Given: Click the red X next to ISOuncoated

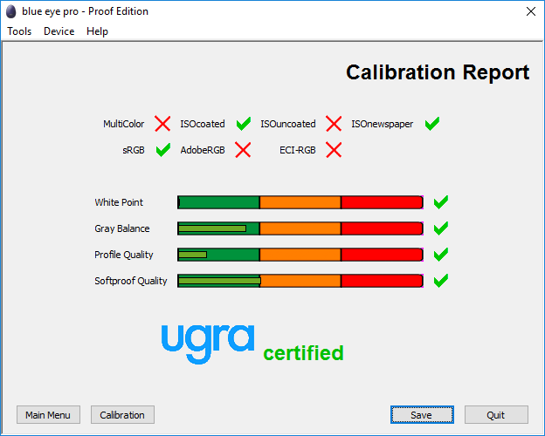Looking at the screenshot, I should [x=334, y=124].
